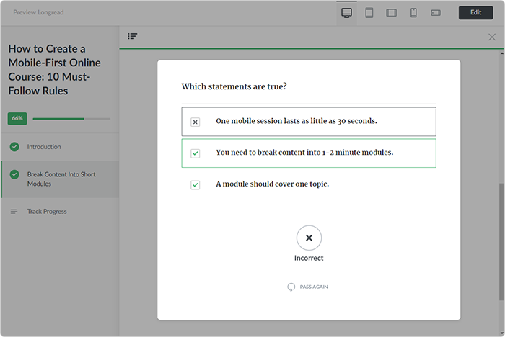Switch to desktop preview mode
The width and height of the screenshot is (505, 337).
pyautogui.click(x=346, y=13)
